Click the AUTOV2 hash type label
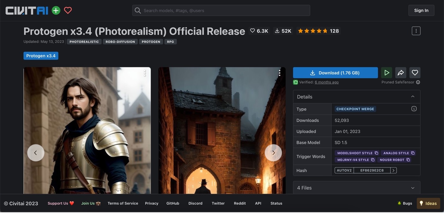Image resolution: width=444 pixels, height=213 pixels. point(344,171)
